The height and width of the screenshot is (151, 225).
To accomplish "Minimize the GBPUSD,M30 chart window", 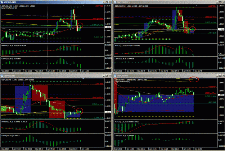I will 104,2.
